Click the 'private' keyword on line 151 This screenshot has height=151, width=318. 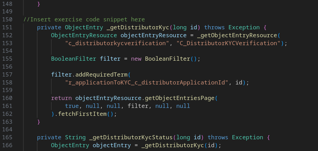click(49, 27)
